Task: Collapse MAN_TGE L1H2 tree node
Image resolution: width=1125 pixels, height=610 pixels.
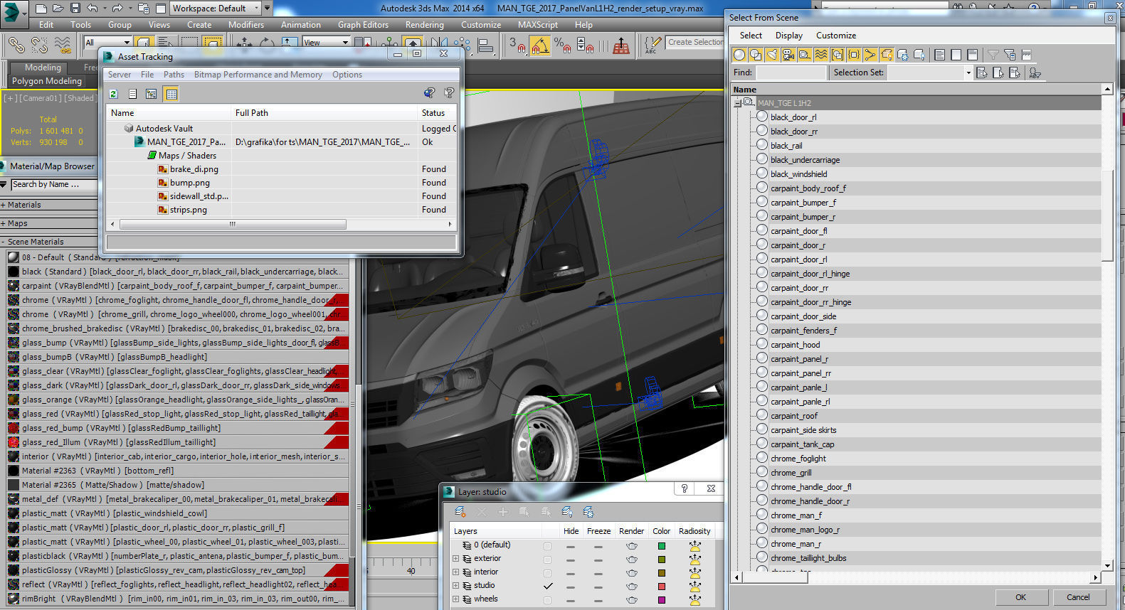Action: pos(738,104)
